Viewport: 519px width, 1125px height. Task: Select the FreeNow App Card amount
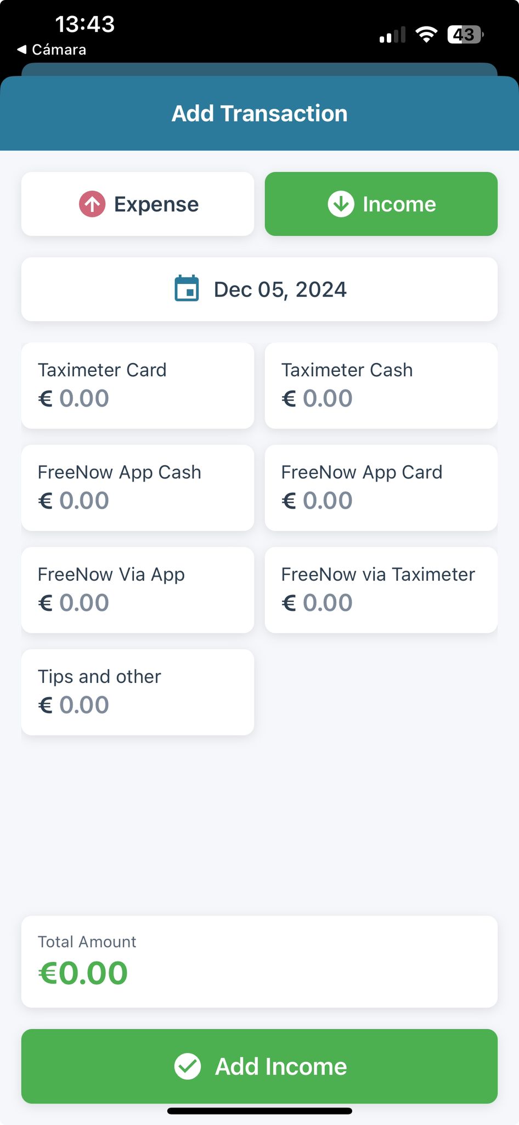(381, 488)
